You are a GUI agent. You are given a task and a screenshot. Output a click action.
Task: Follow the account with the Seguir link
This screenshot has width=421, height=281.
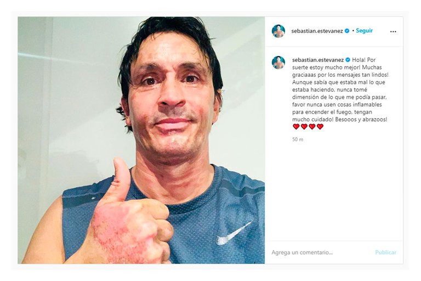click(365, 31)
